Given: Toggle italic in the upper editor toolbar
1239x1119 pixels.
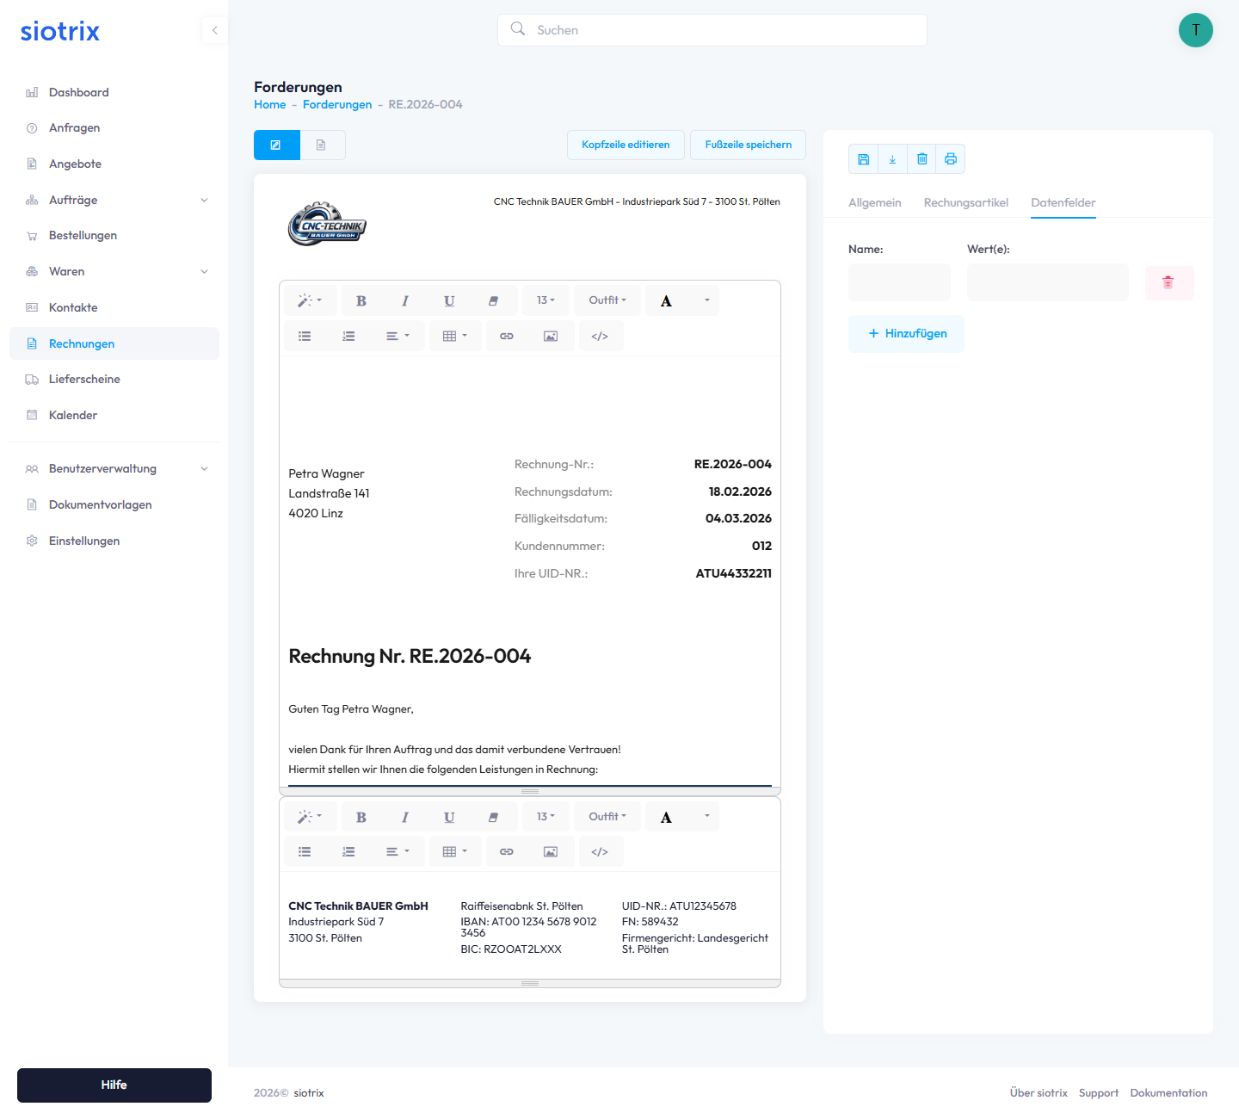Looking at the screenshot, I should click(405, 300).
